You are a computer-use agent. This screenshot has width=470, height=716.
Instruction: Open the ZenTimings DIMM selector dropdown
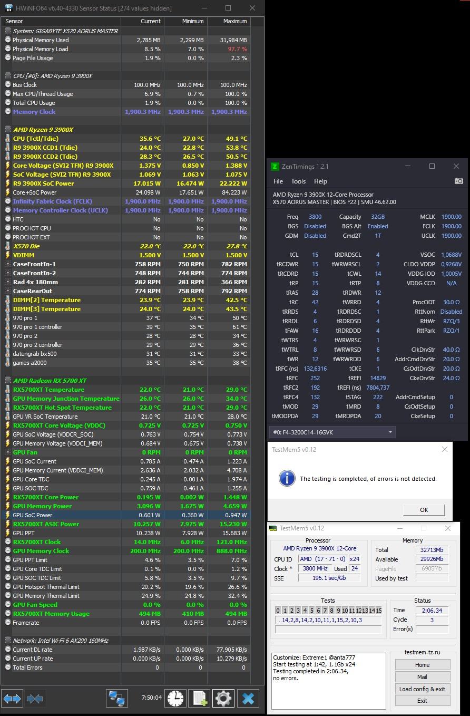[x=332, y=432]
